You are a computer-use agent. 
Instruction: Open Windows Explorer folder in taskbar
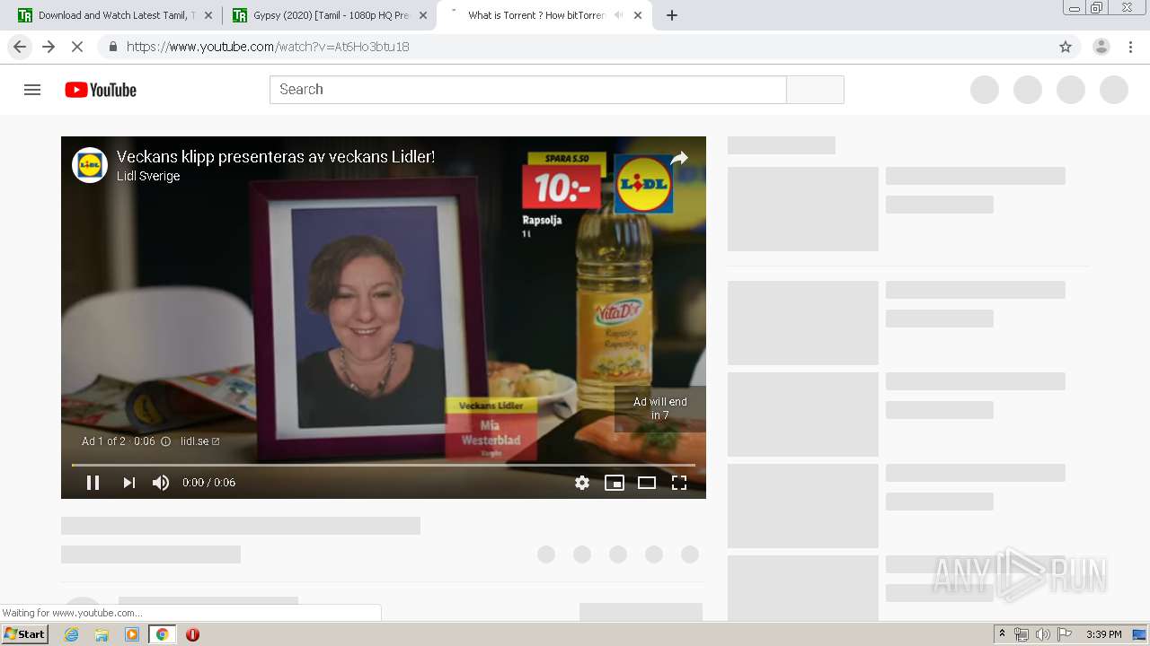(102, 634)
